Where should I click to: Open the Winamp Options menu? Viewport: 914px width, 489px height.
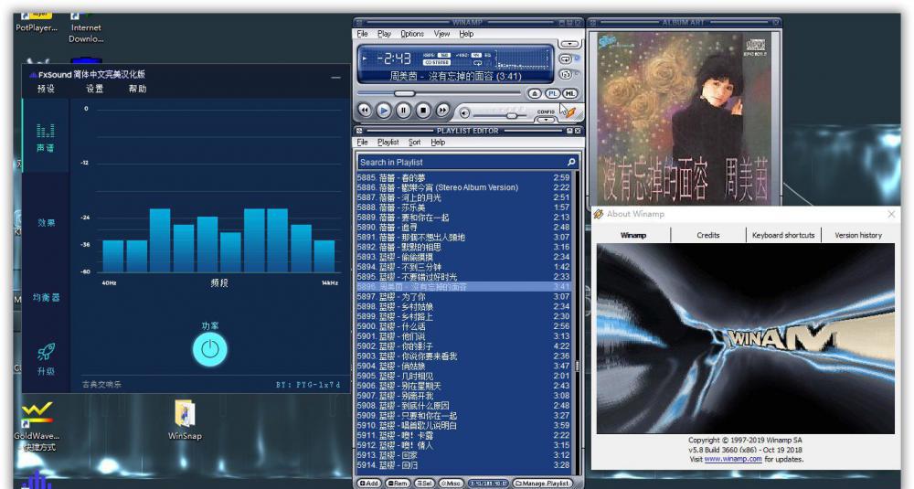(412, 34)
